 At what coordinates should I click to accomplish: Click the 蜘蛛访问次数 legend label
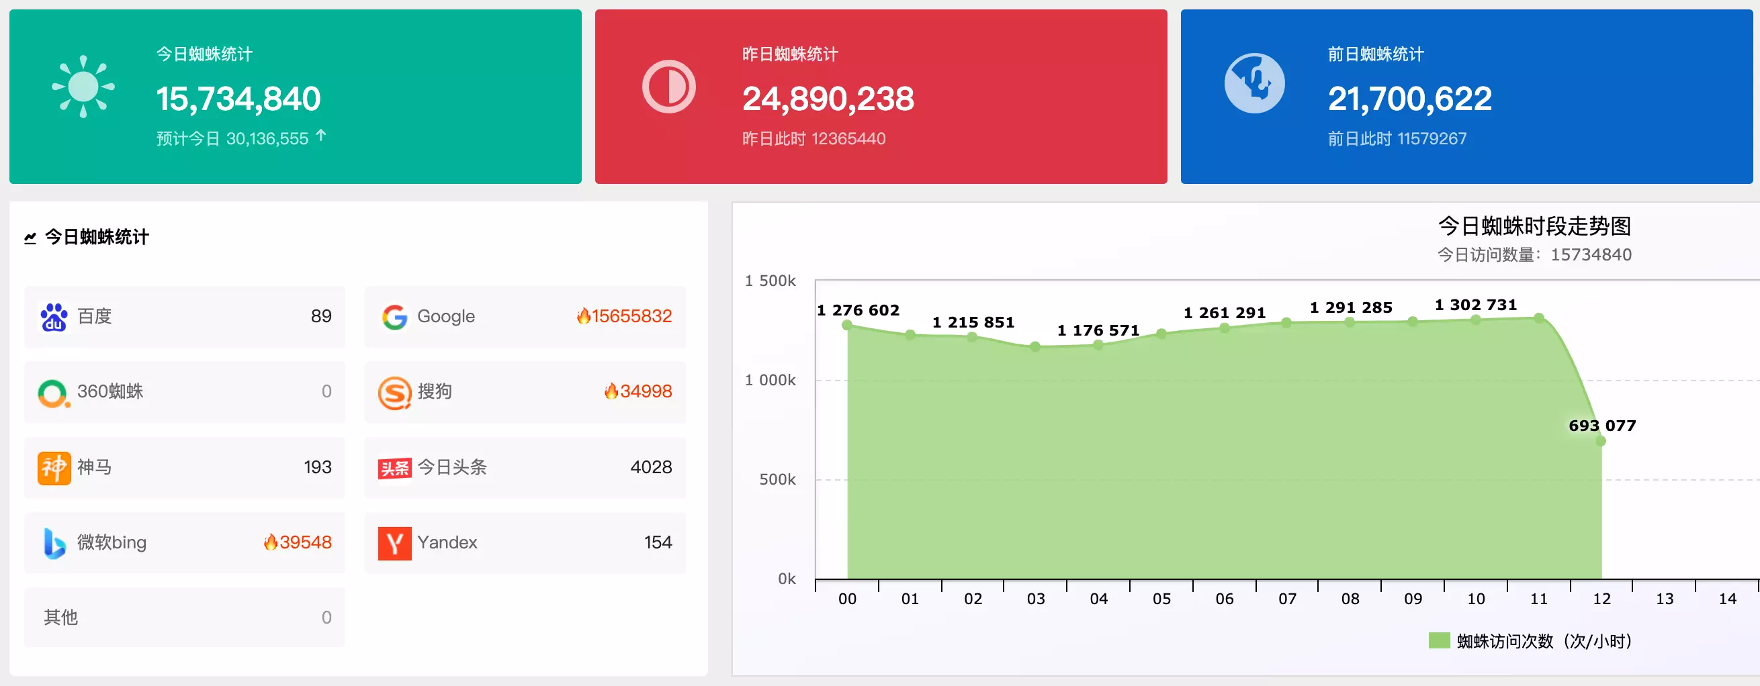tap(1544, 640)
